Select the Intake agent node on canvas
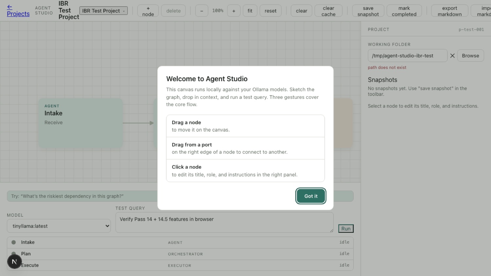Screen dimensions: 491x276 [81, 123]
